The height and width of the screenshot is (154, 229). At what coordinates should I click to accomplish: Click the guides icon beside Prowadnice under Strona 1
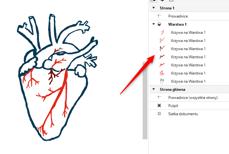159,16
